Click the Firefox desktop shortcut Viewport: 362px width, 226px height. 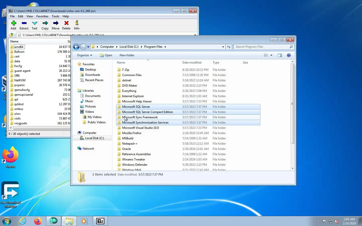click(11, 157)
